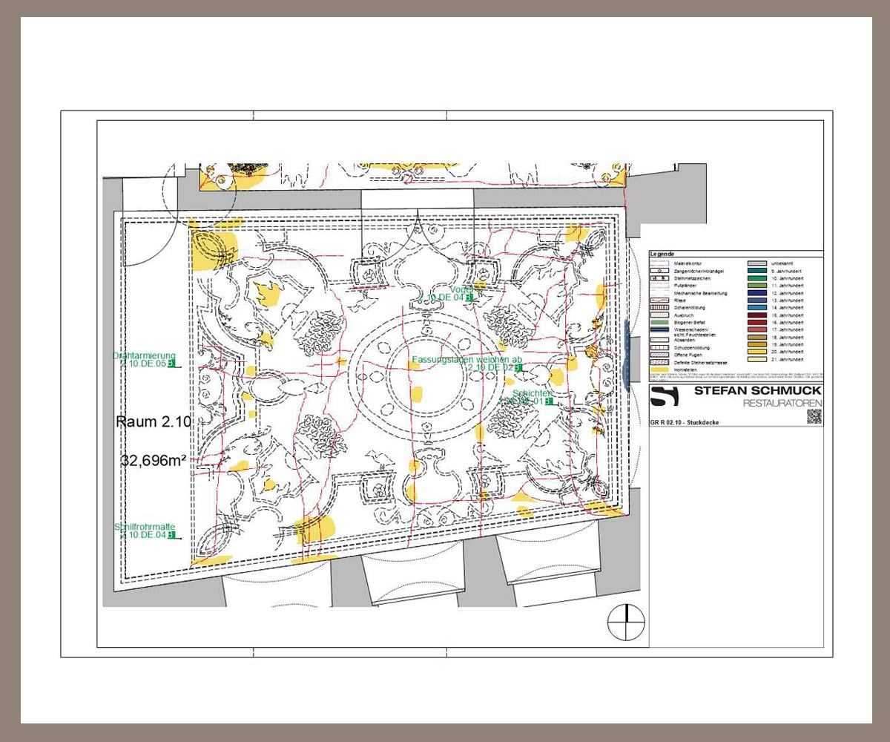
Task: Click the Stefan Schmuck S-shaped logo
Action: coord(663,396)
